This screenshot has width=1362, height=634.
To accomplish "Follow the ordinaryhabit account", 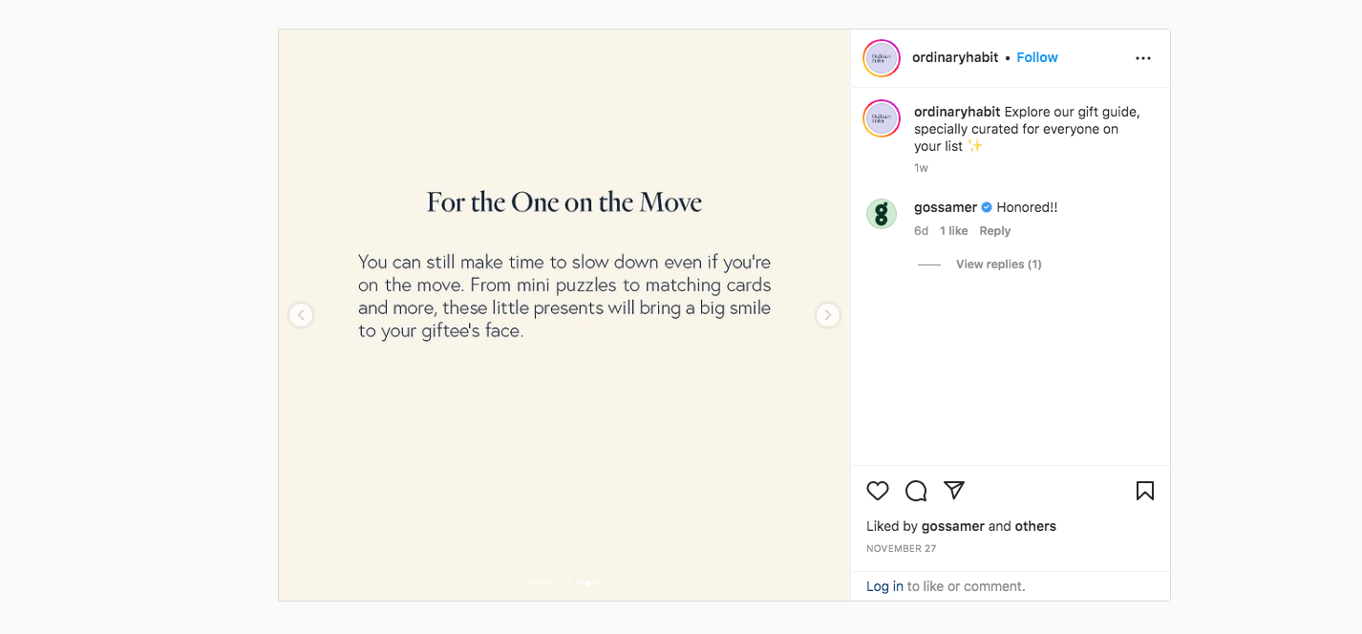I will tap(1037, 57).
